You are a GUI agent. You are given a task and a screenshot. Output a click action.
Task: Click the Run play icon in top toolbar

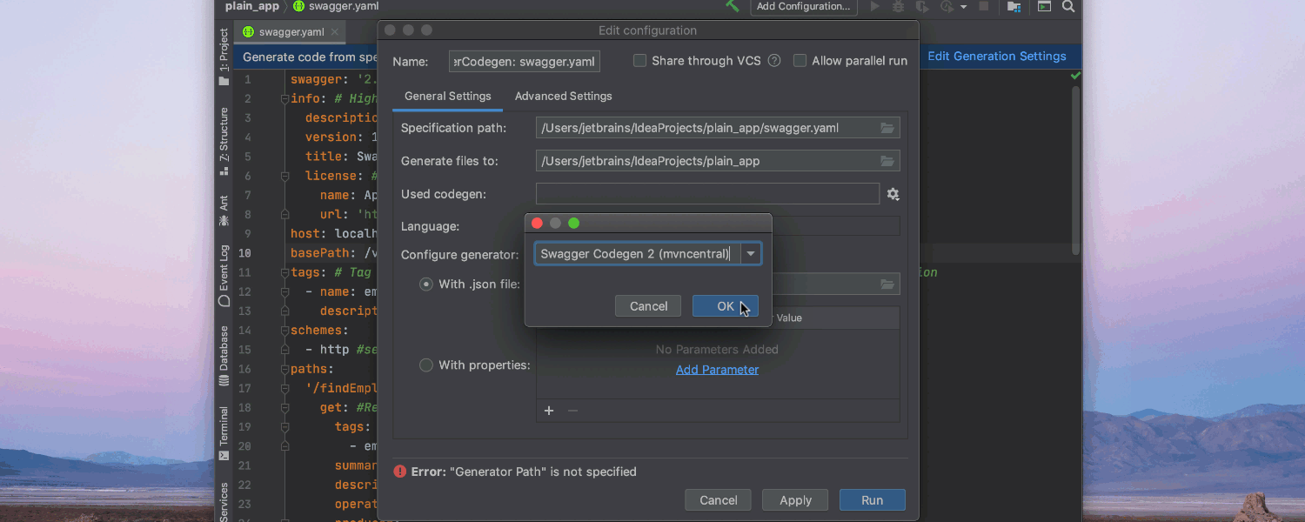875,6
